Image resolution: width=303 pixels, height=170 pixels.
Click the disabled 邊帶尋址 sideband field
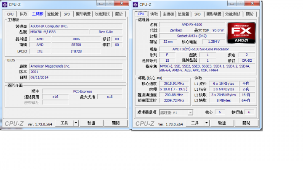pyautogui.click(x=56, y=102)
